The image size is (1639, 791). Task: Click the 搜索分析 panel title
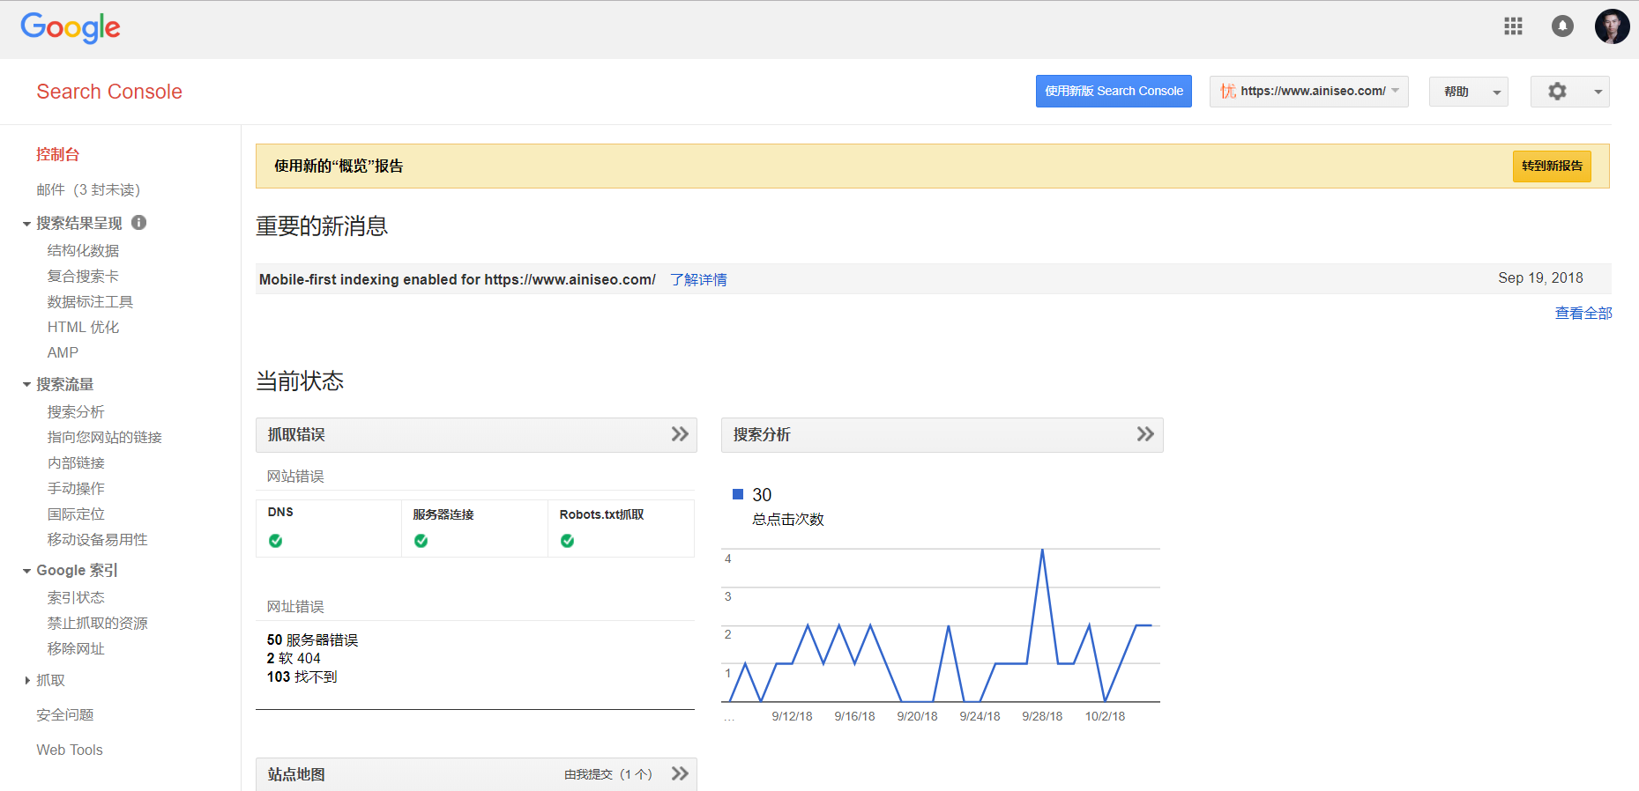pyautogui.click(x=762, y=434)
